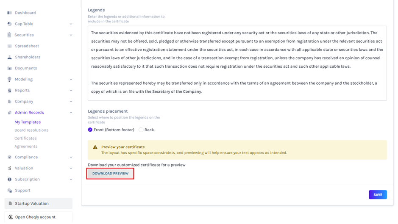Screen dimensions: 398x224
Task: Expand the Subscription menu chevron
Action: [x=71, y=180]
